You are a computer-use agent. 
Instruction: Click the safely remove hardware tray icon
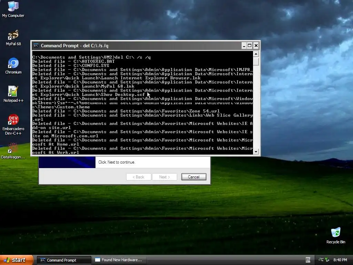tap(327, 260)
